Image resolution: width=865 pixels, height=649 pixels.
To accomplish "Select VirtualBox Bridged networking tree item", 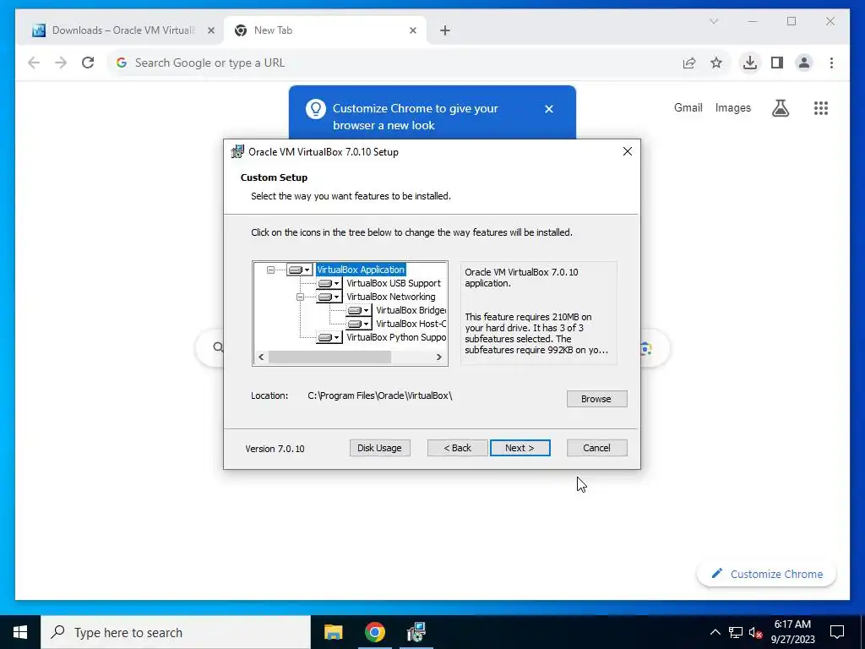I will [411, 310].
